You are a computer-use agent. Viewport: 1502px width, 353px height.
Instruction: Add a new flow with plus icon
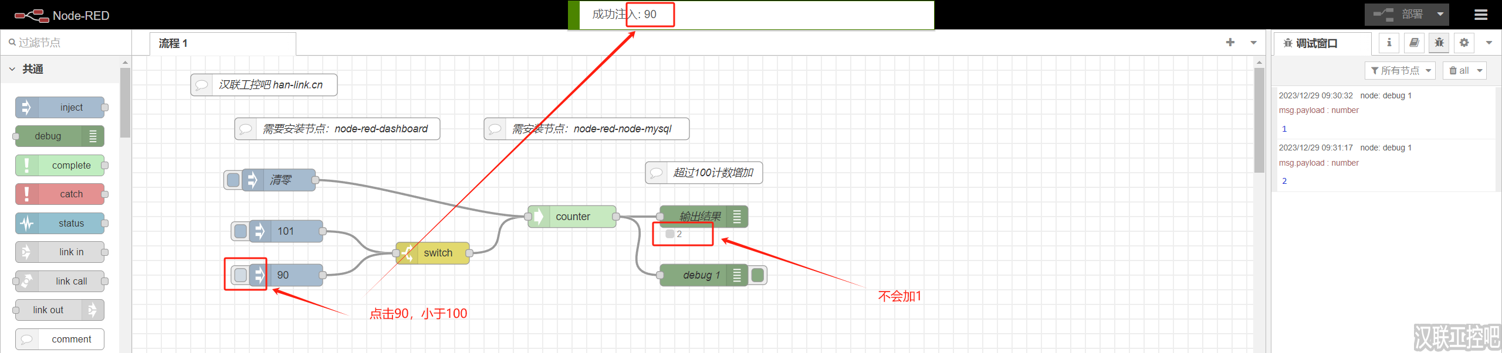[x=1230, y=42]
